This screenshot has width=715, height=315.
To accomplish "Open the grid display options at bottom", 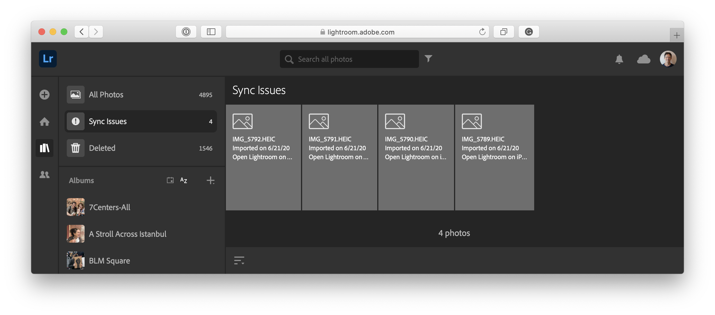I will pos(239,261).
